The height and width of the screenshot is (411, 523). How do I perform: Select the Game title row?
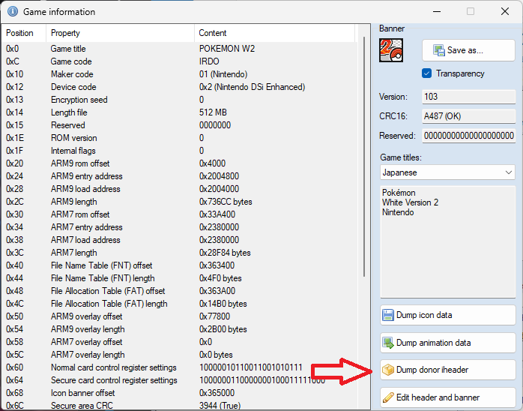pos(178,49)
